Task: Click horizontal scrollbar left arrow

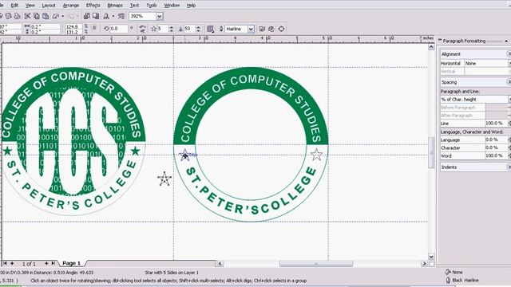Action: pos(220,264)
